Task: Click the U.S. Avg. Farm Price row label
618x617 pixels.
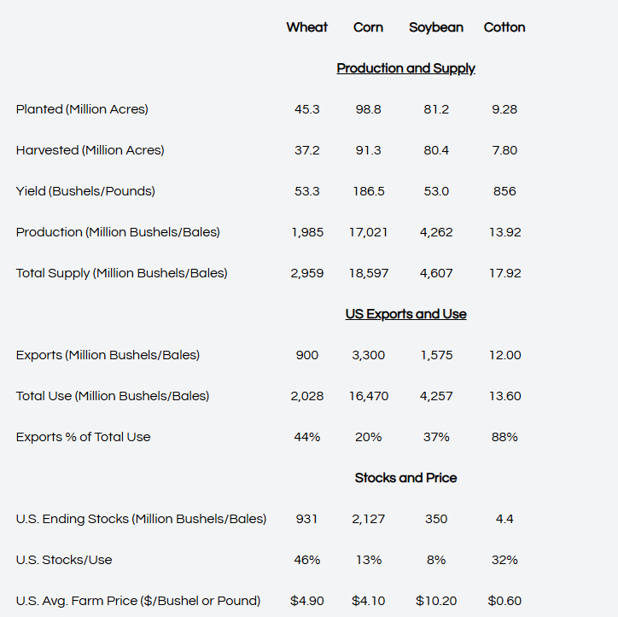Action: tap(138, 601)
